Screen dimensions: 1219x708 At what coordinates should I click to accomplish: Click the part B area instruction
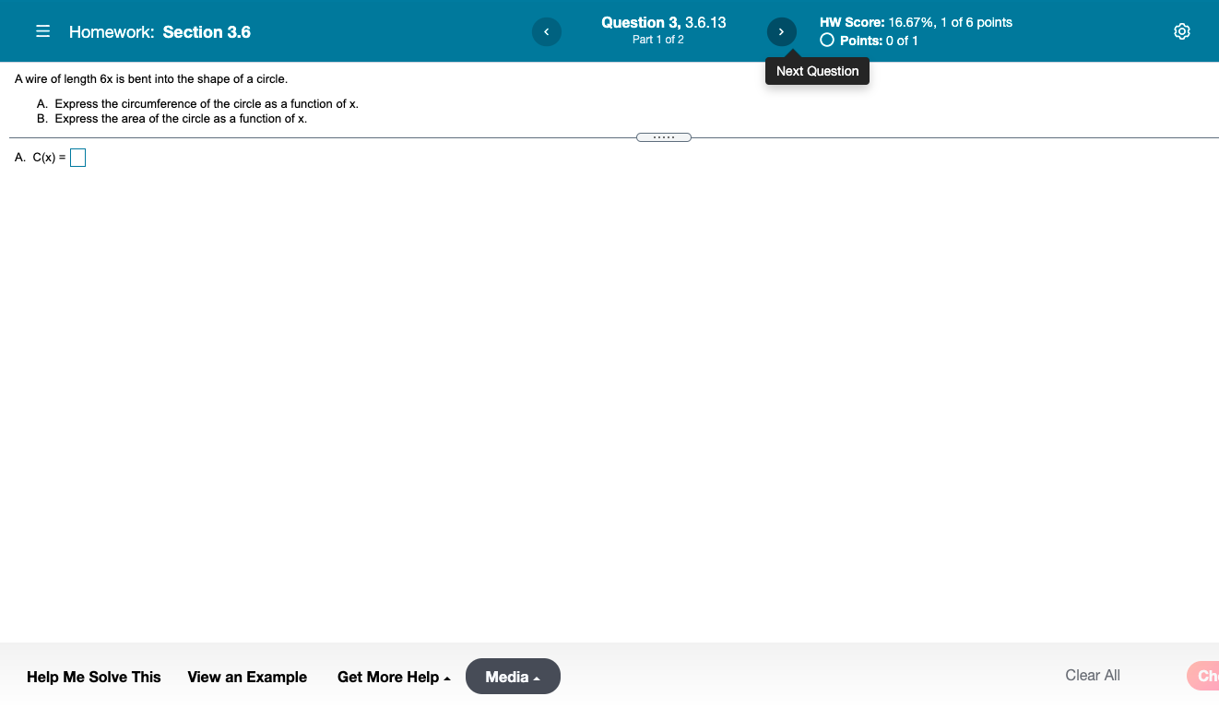(172, 119)
